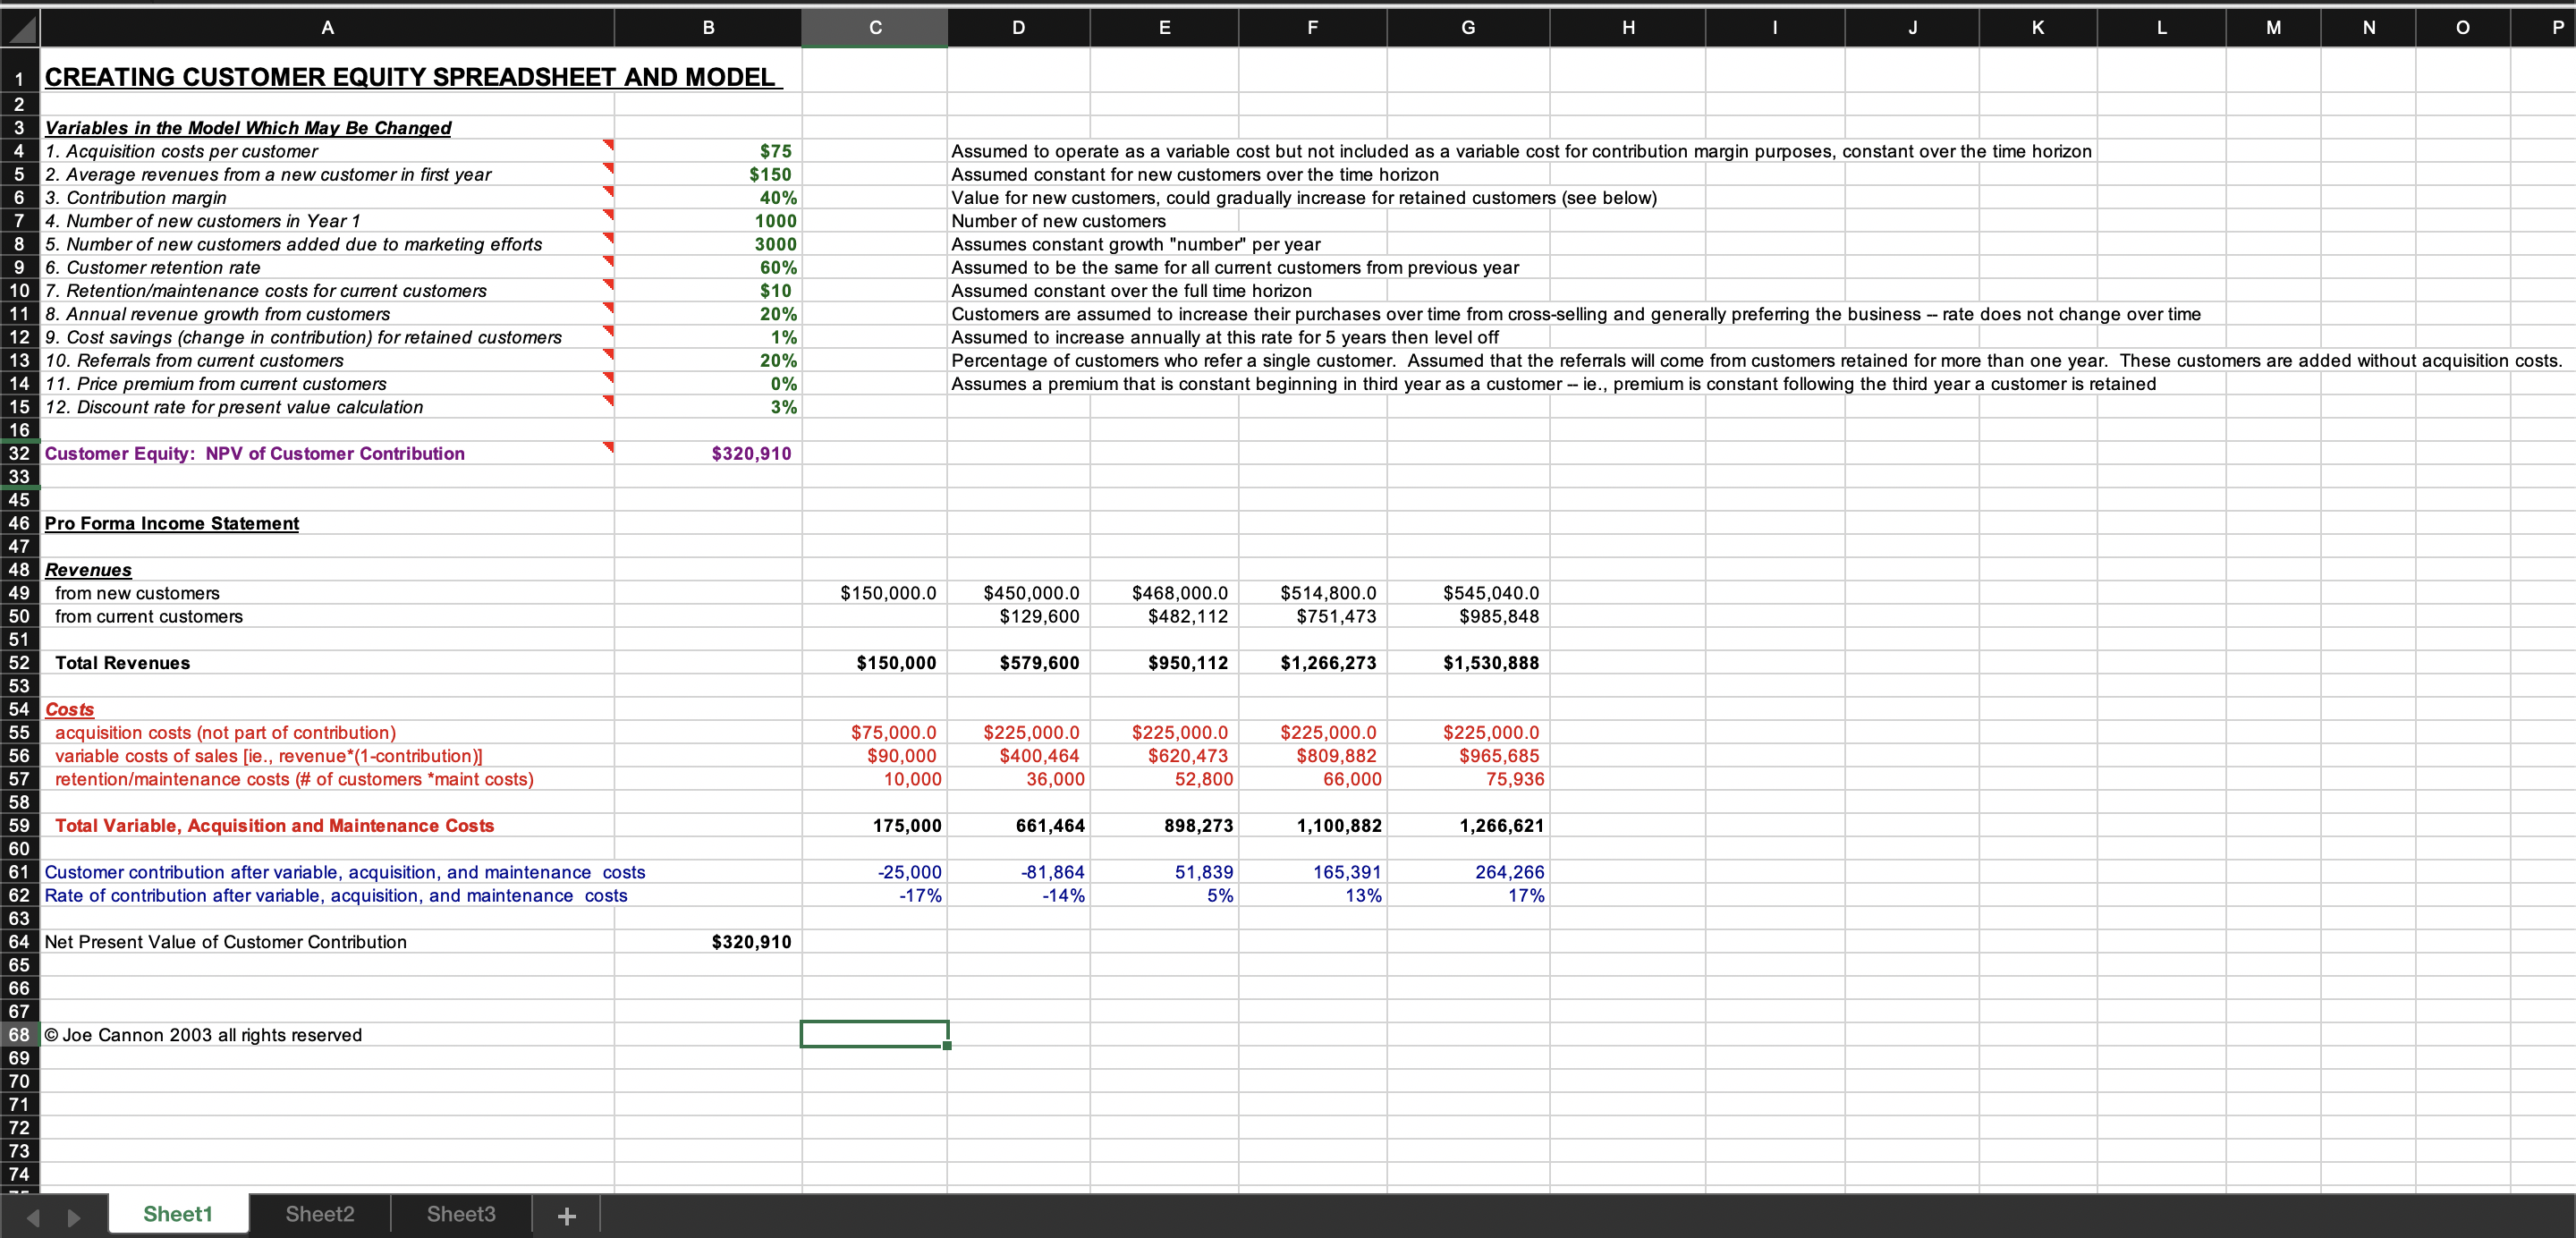
Task: Click the $75 acquisition cost cell
Action: [775, 151]
